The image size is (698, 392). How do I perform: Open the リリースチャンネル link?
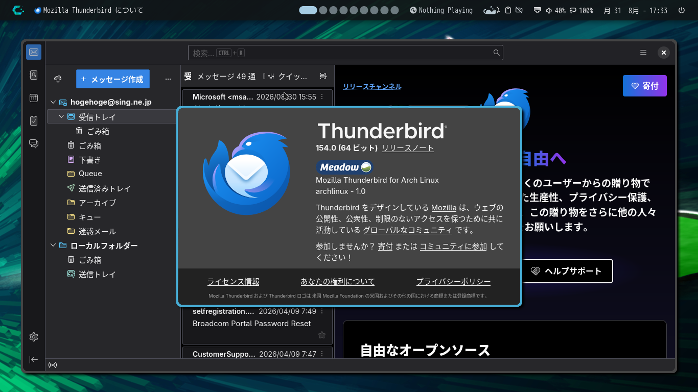(372, 87)
